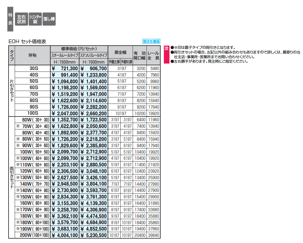Image resolution: width=303 pixels, height=243 pixels.
Task: Select the 落し棒 feature badge
Action: coord(49,19)
